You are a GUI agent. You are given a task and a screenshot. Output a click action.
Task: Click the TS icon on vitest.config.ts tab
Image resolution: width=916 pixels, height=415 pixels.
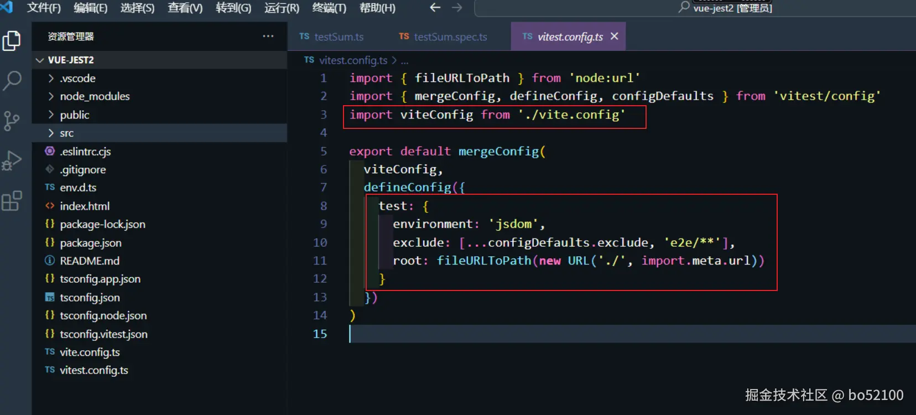click(x=527, y=37)
